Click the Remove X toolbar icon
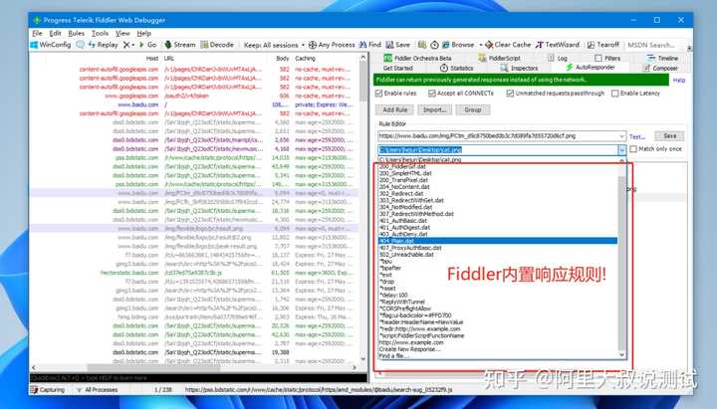 [126, 45]
